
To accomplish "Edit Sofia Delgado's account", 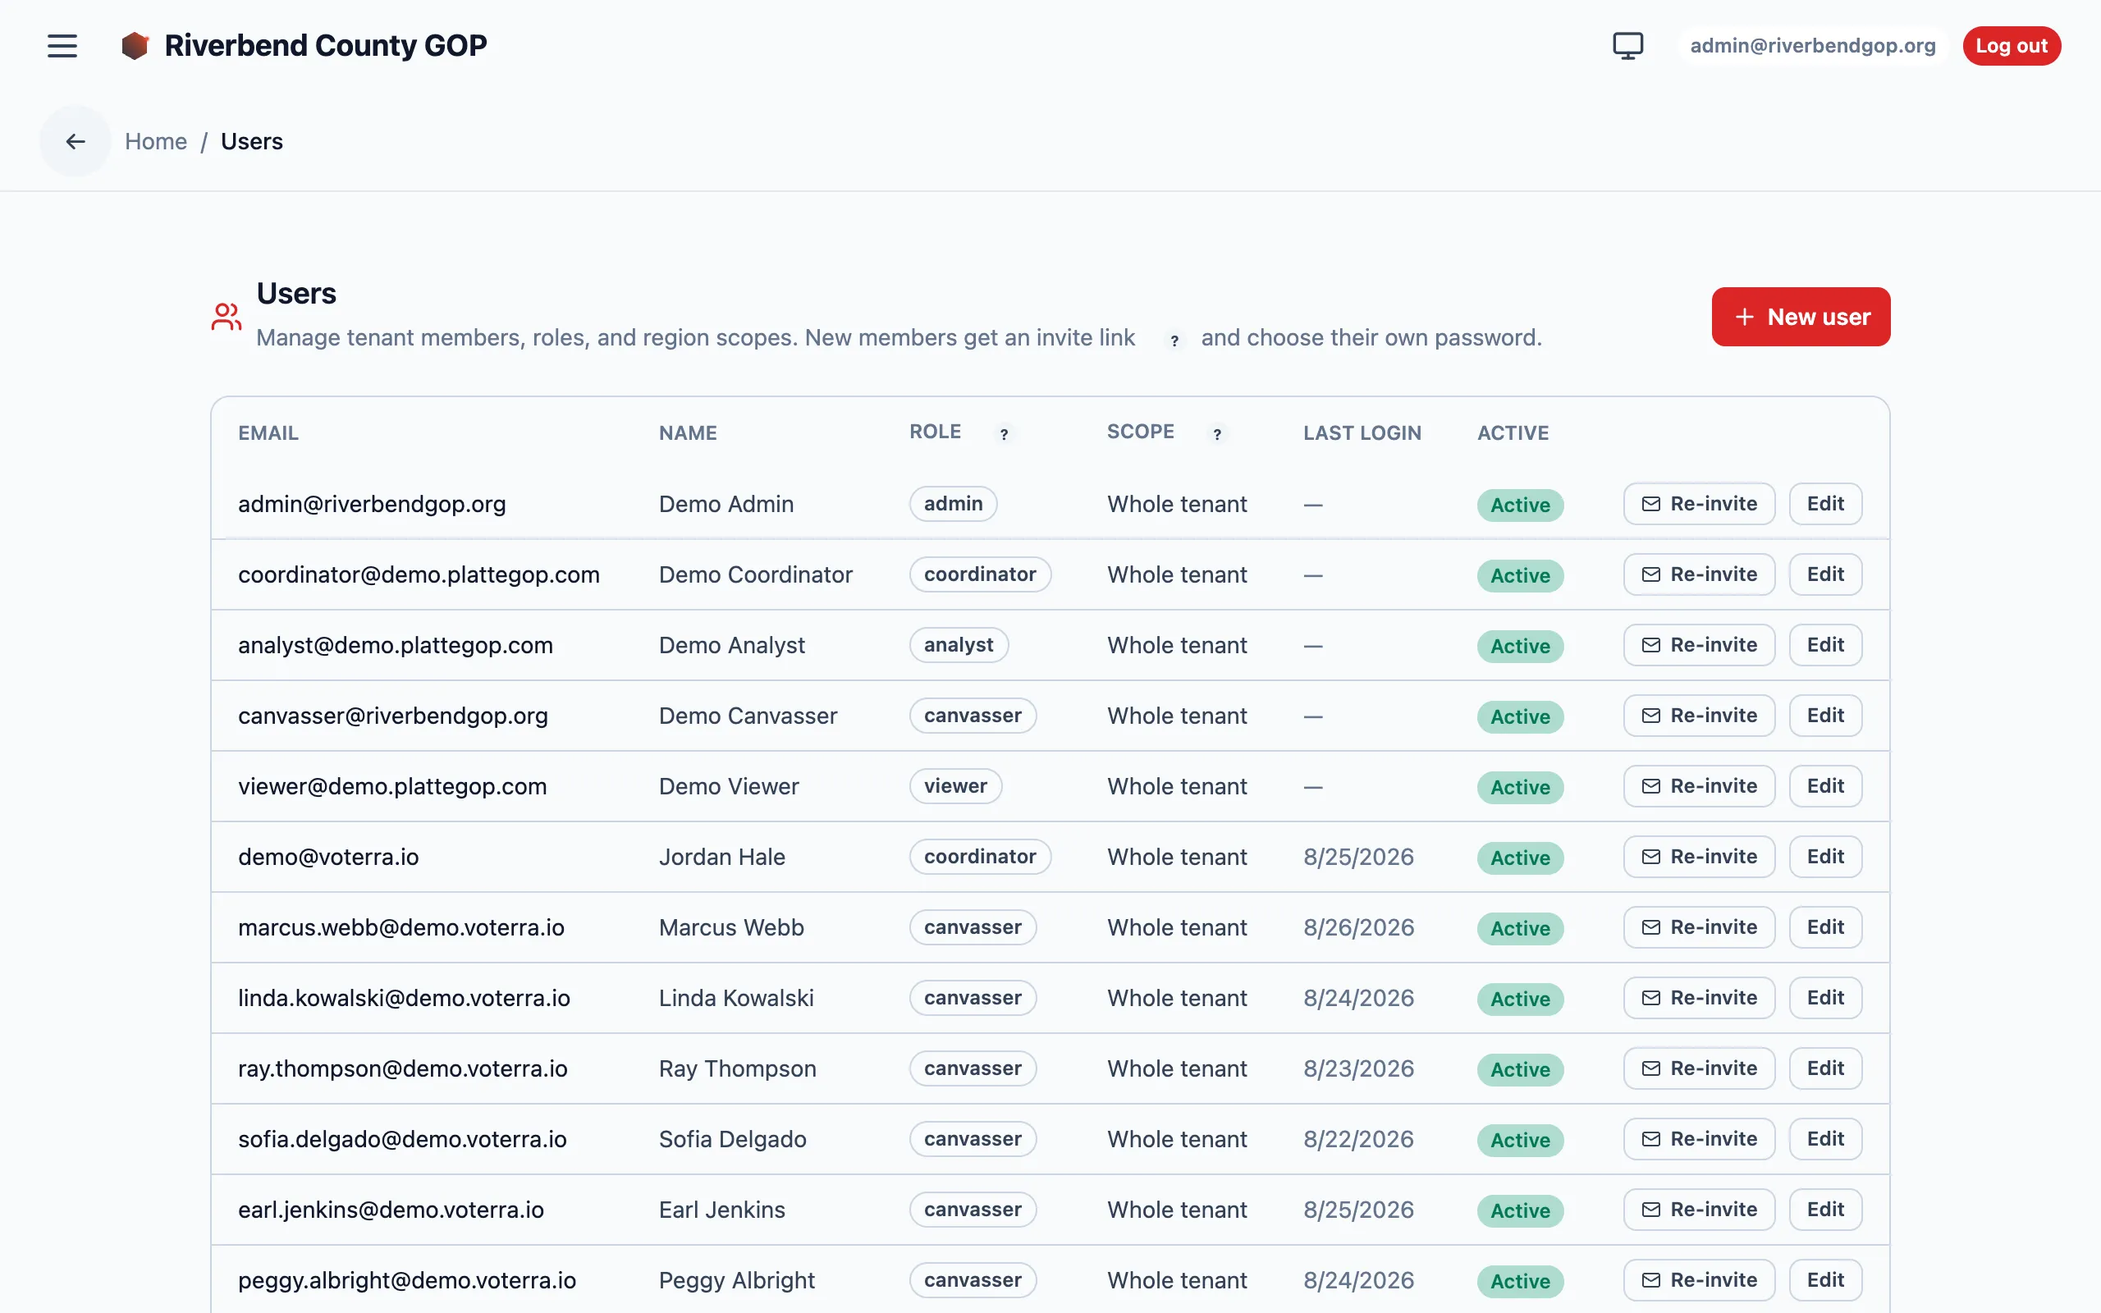I will (1825, 1138).
